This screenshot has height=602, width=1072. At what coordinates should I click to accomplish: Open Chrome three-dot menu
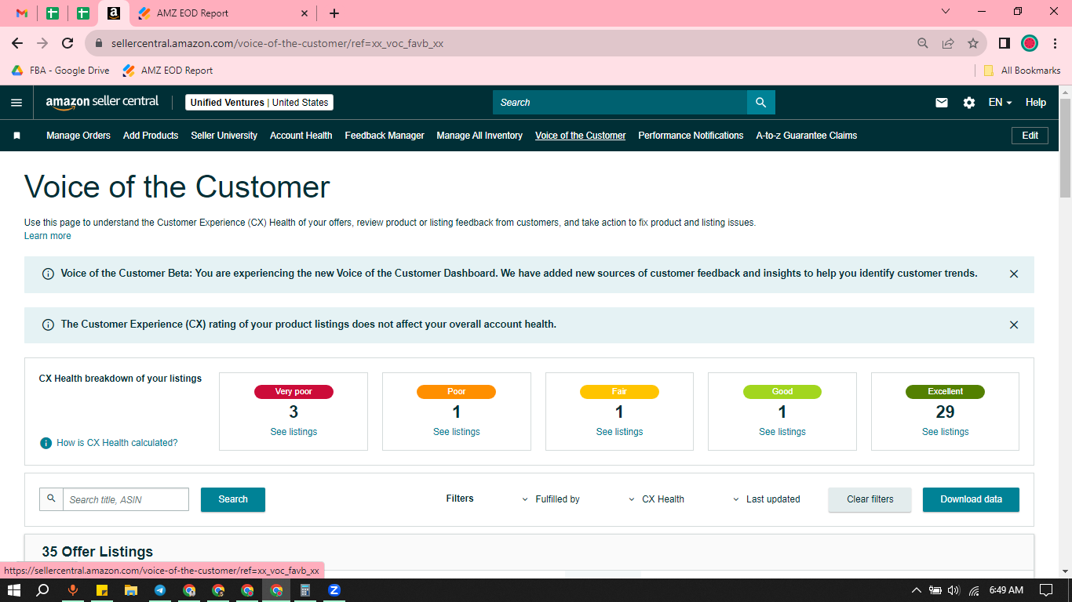[1055, 43]
